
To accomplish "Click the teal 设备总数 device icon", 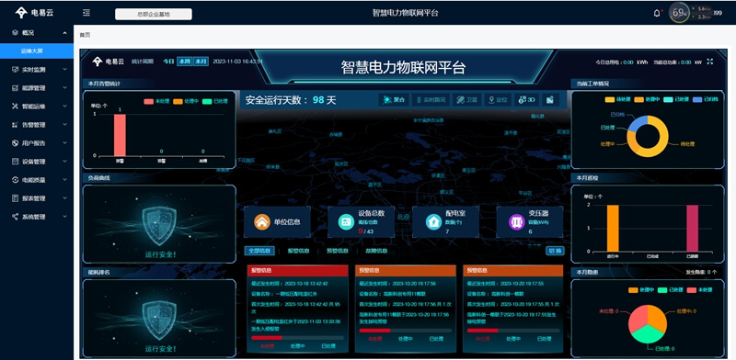I will (x=346, y=221).
